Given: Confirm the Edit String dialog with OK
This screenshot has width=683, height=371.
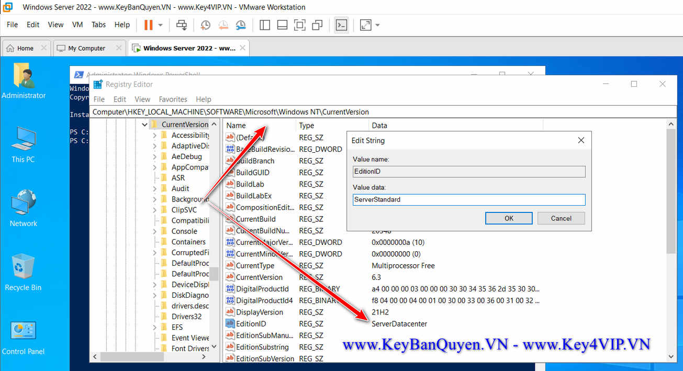Looking at the screenshot, I should click(509, 218).
